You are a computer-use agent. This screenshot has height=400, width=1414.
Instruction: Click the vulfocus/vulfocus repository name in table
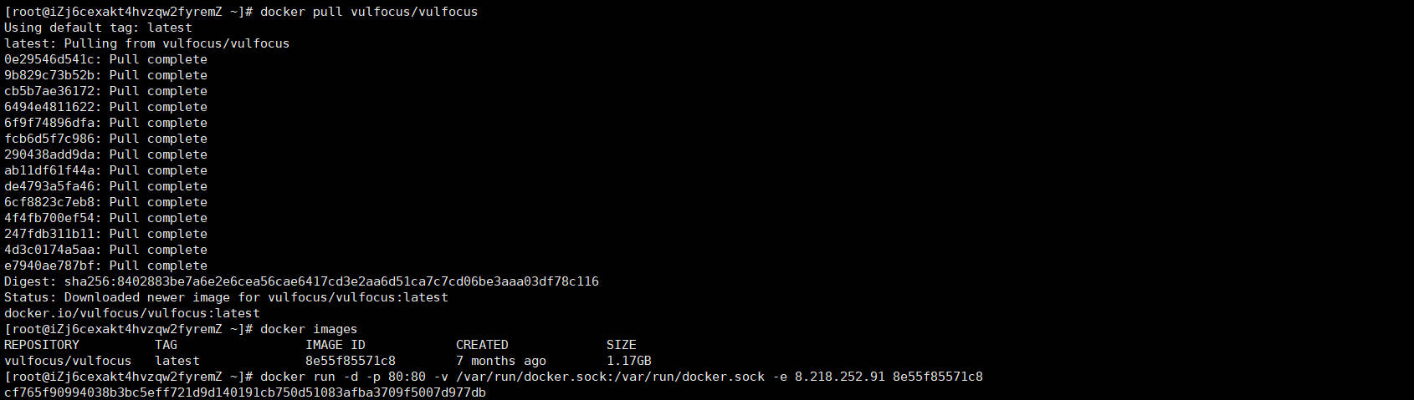tap(68, 361)
